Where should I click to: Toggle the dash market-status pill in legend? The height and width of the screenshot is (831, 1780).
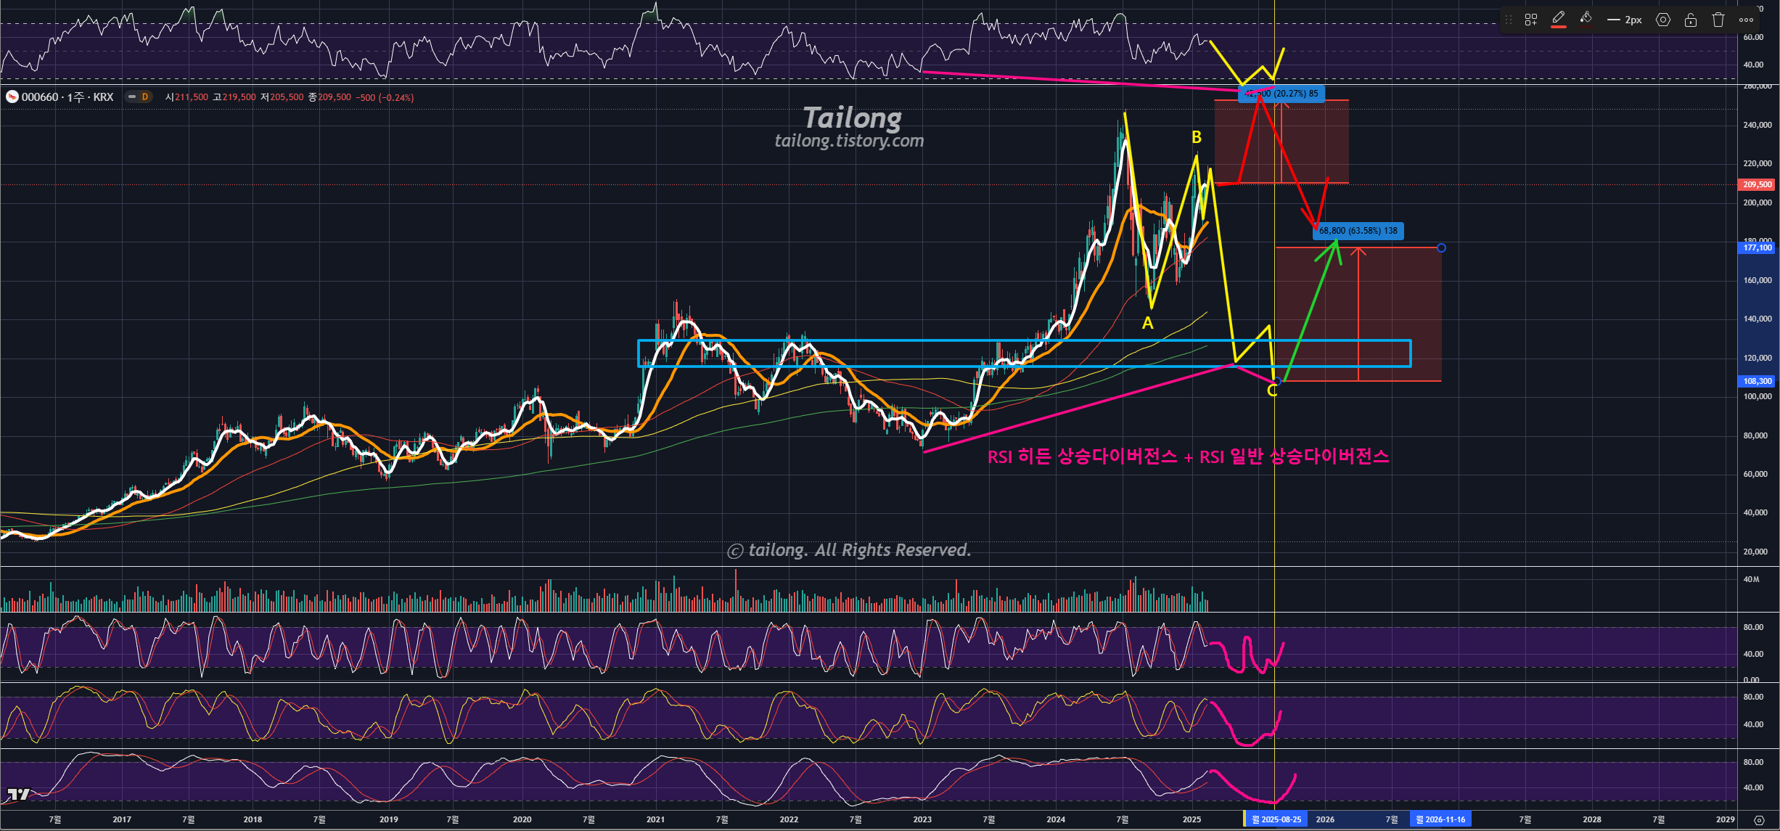pyautogui.click(x=132, y=97)
